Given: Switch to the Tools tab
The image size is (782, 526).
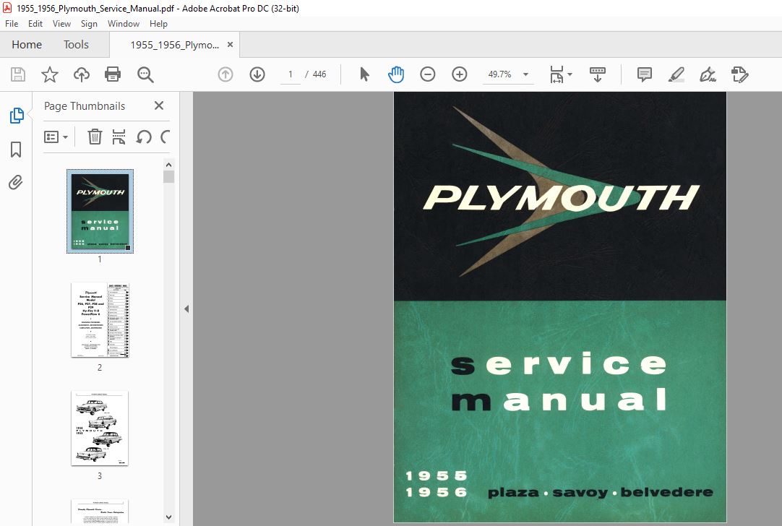Looking at the screenshot, I should (76, 45).
